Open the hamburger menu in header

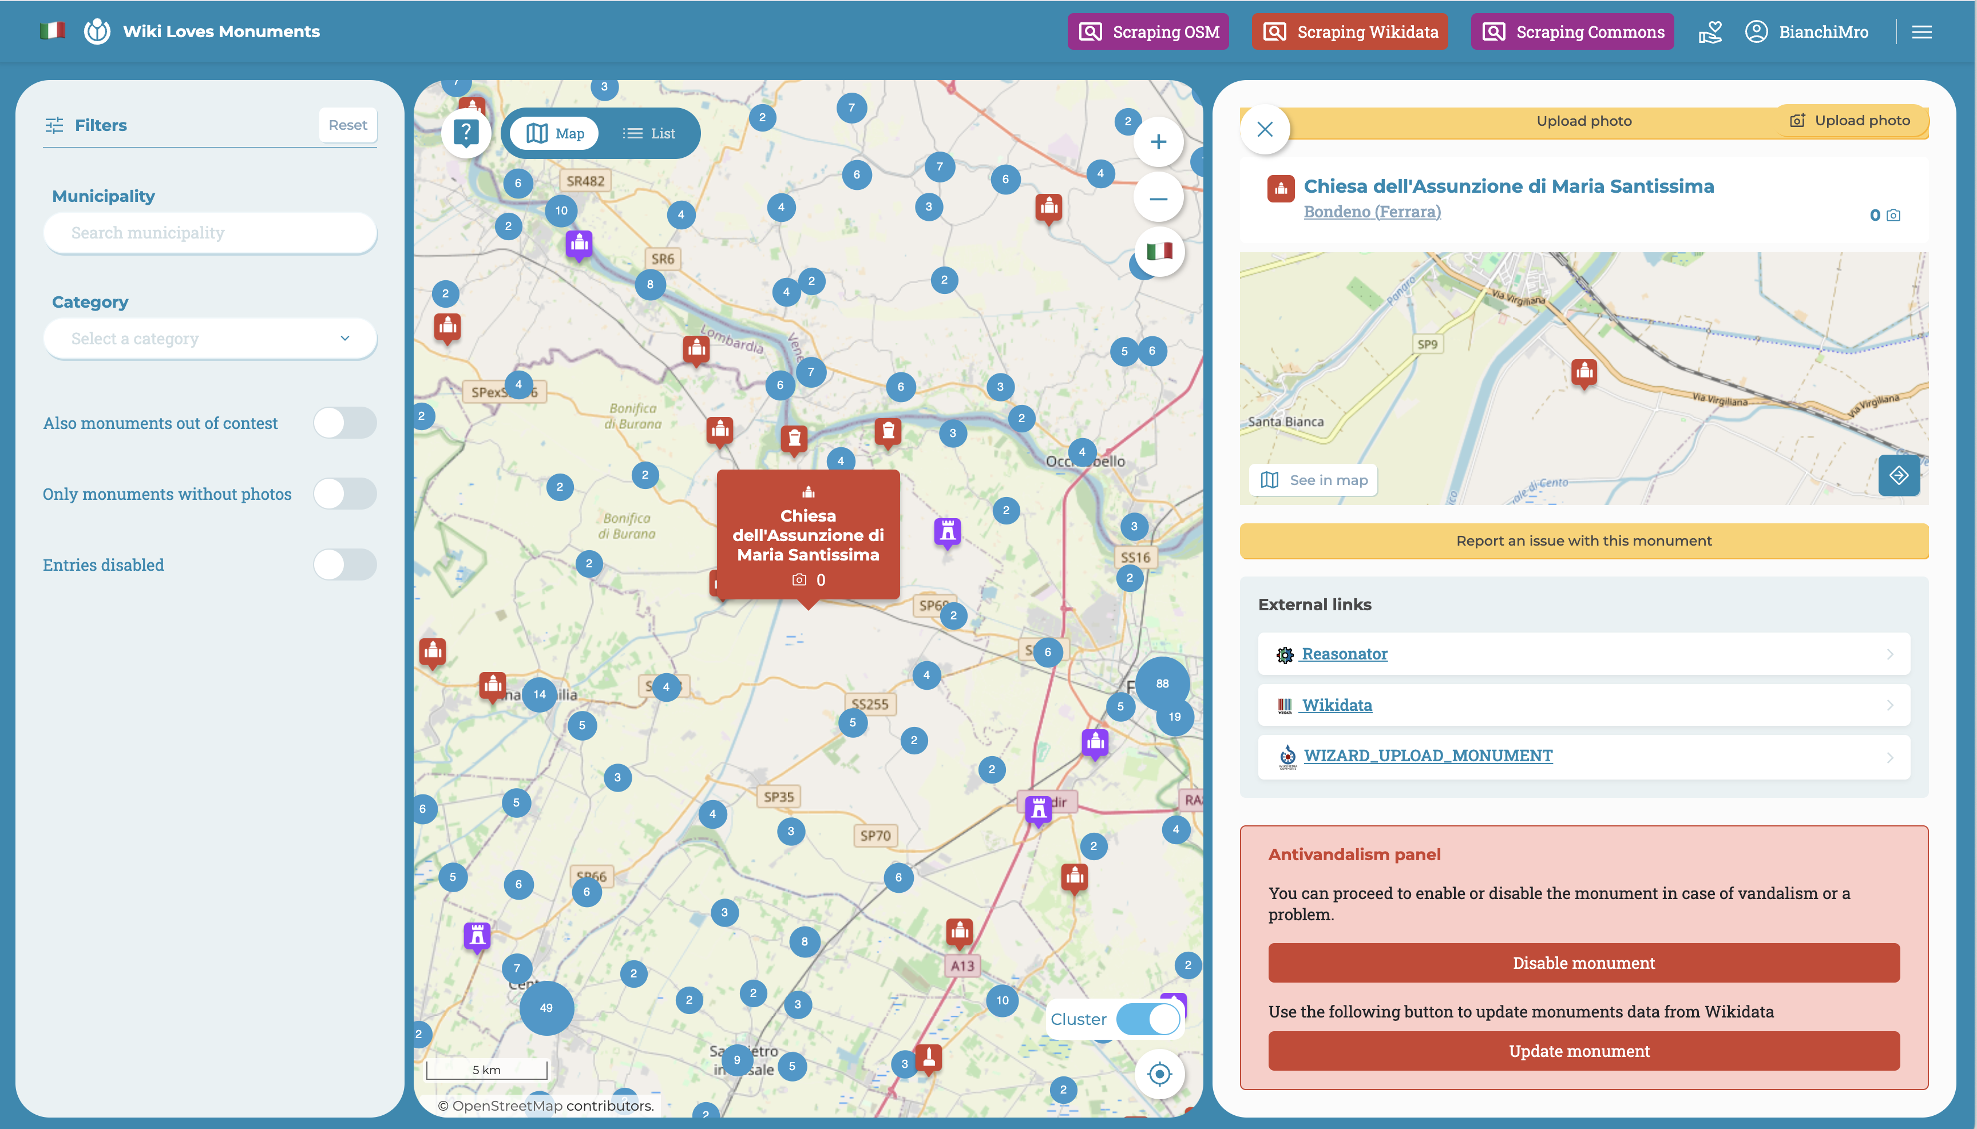click(x=1921, y=32)
